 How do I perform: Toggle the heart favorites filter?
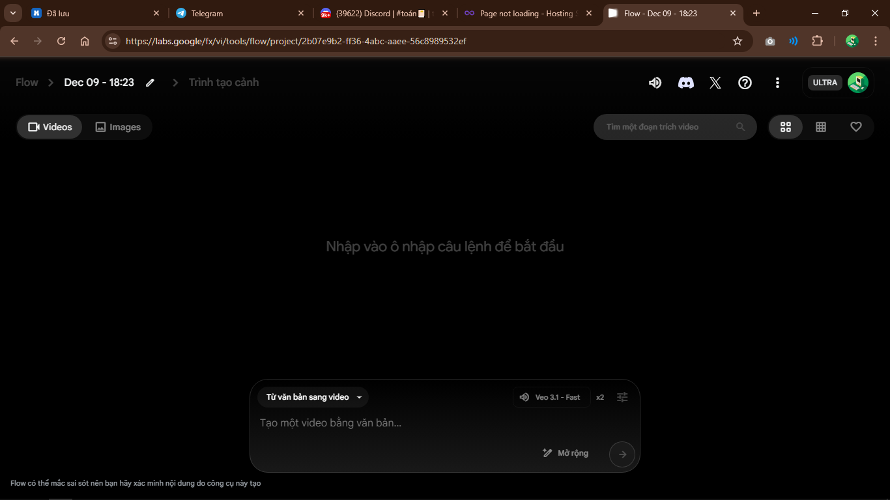click(x=856, y=127)
